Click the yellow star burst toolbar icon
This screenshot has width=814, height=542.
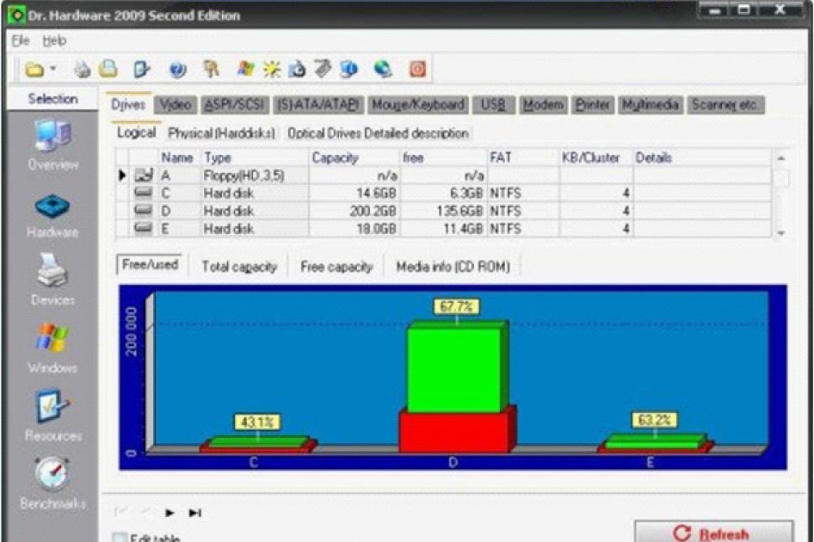pyautogui.click(x=272, y=69)
